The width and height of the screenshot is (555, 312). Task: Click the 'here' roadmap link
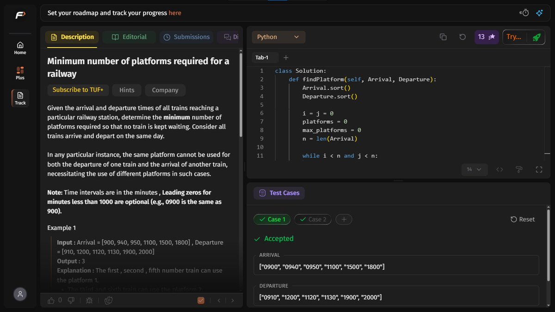[175, 13]
